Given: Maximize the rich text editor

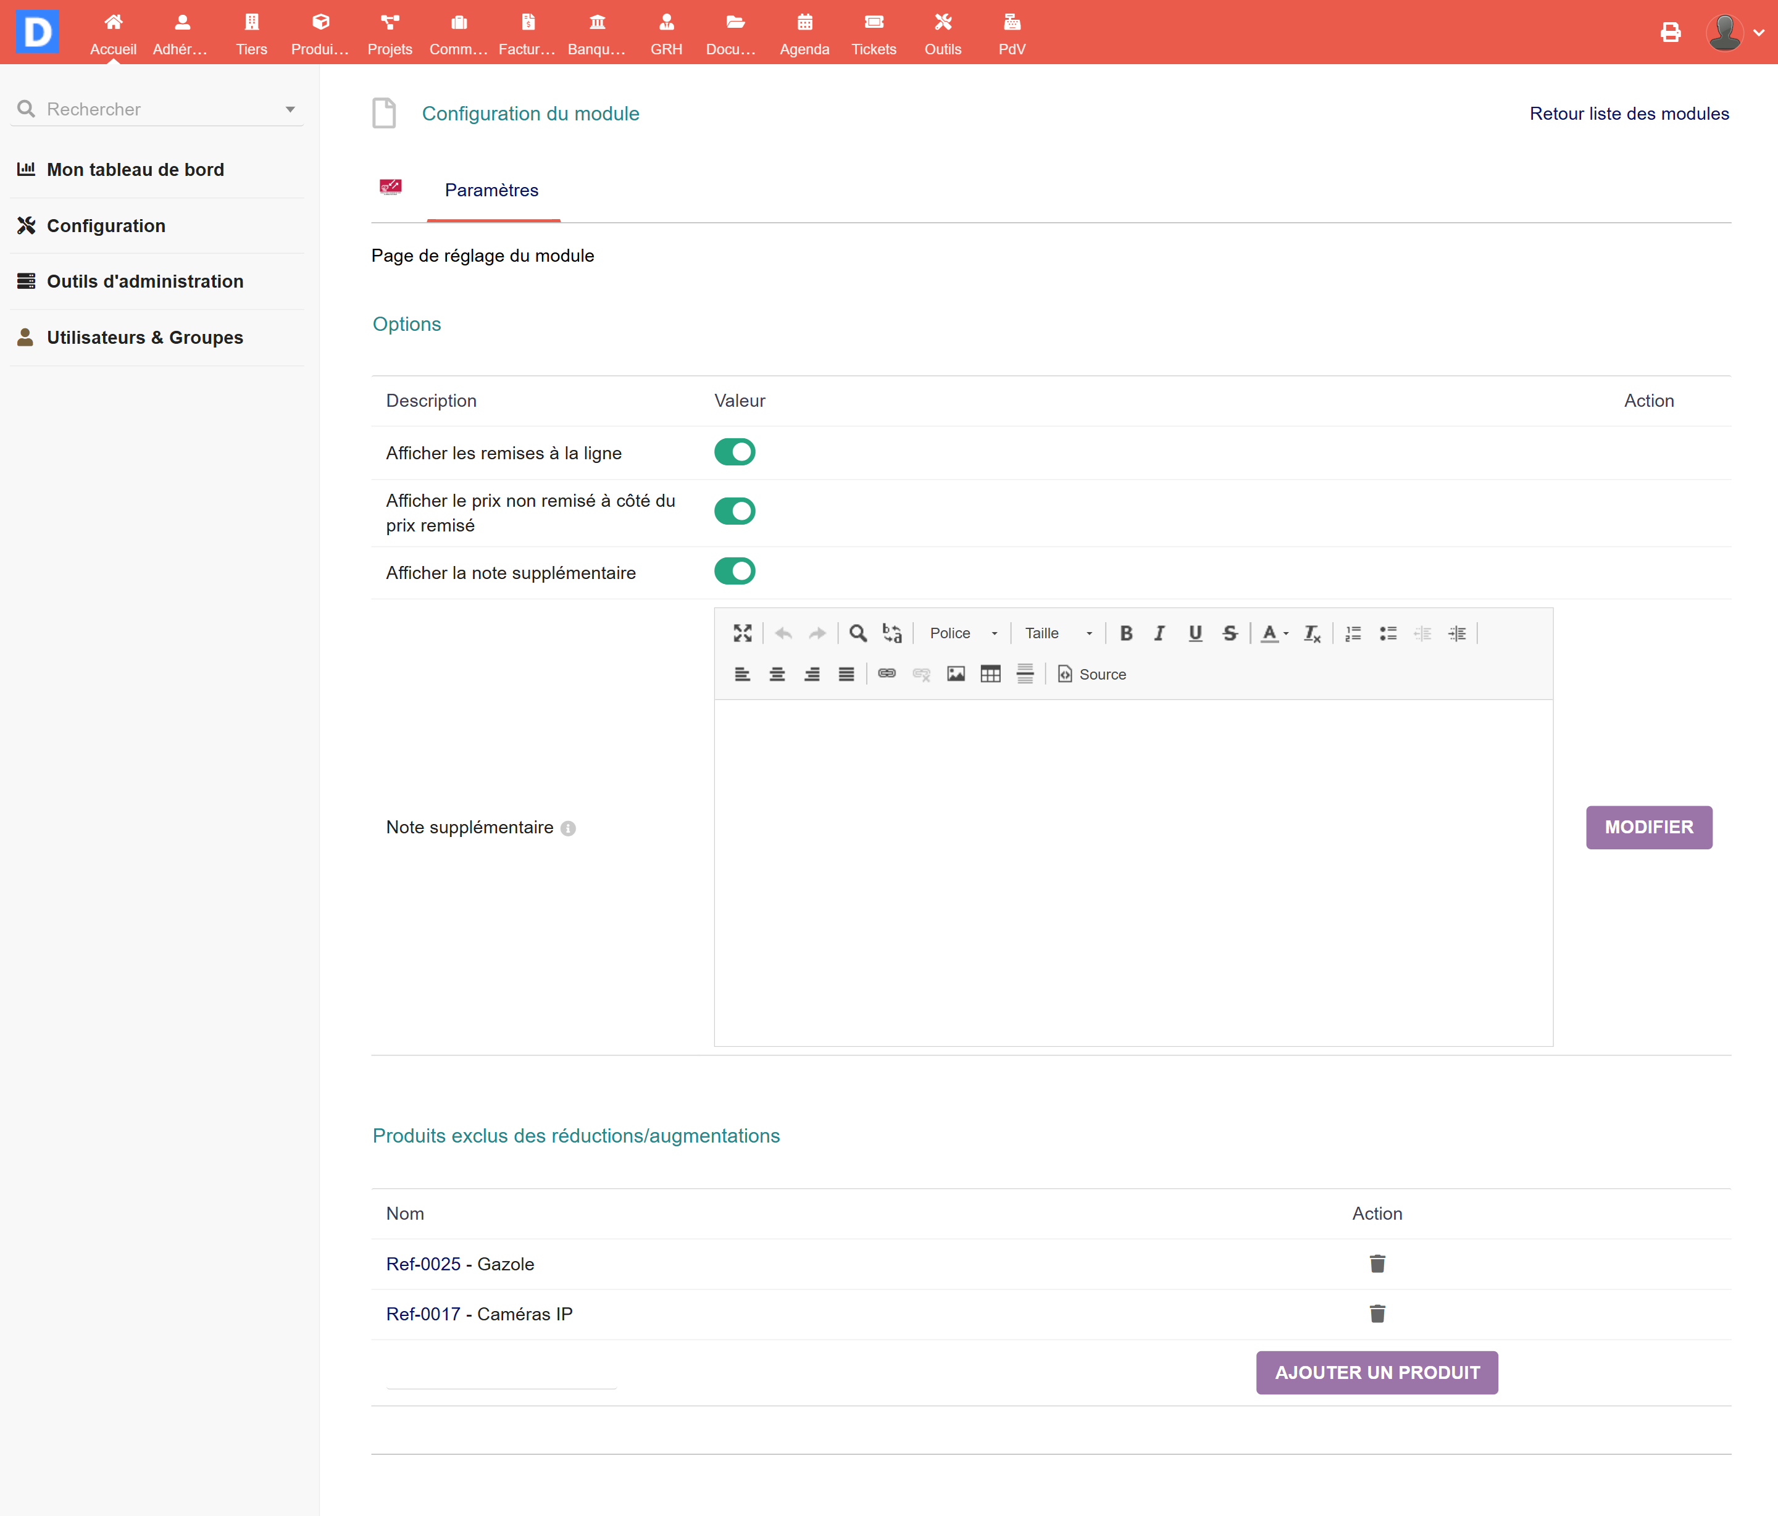Looking at the screenshot, I should [x=742, y=633].
